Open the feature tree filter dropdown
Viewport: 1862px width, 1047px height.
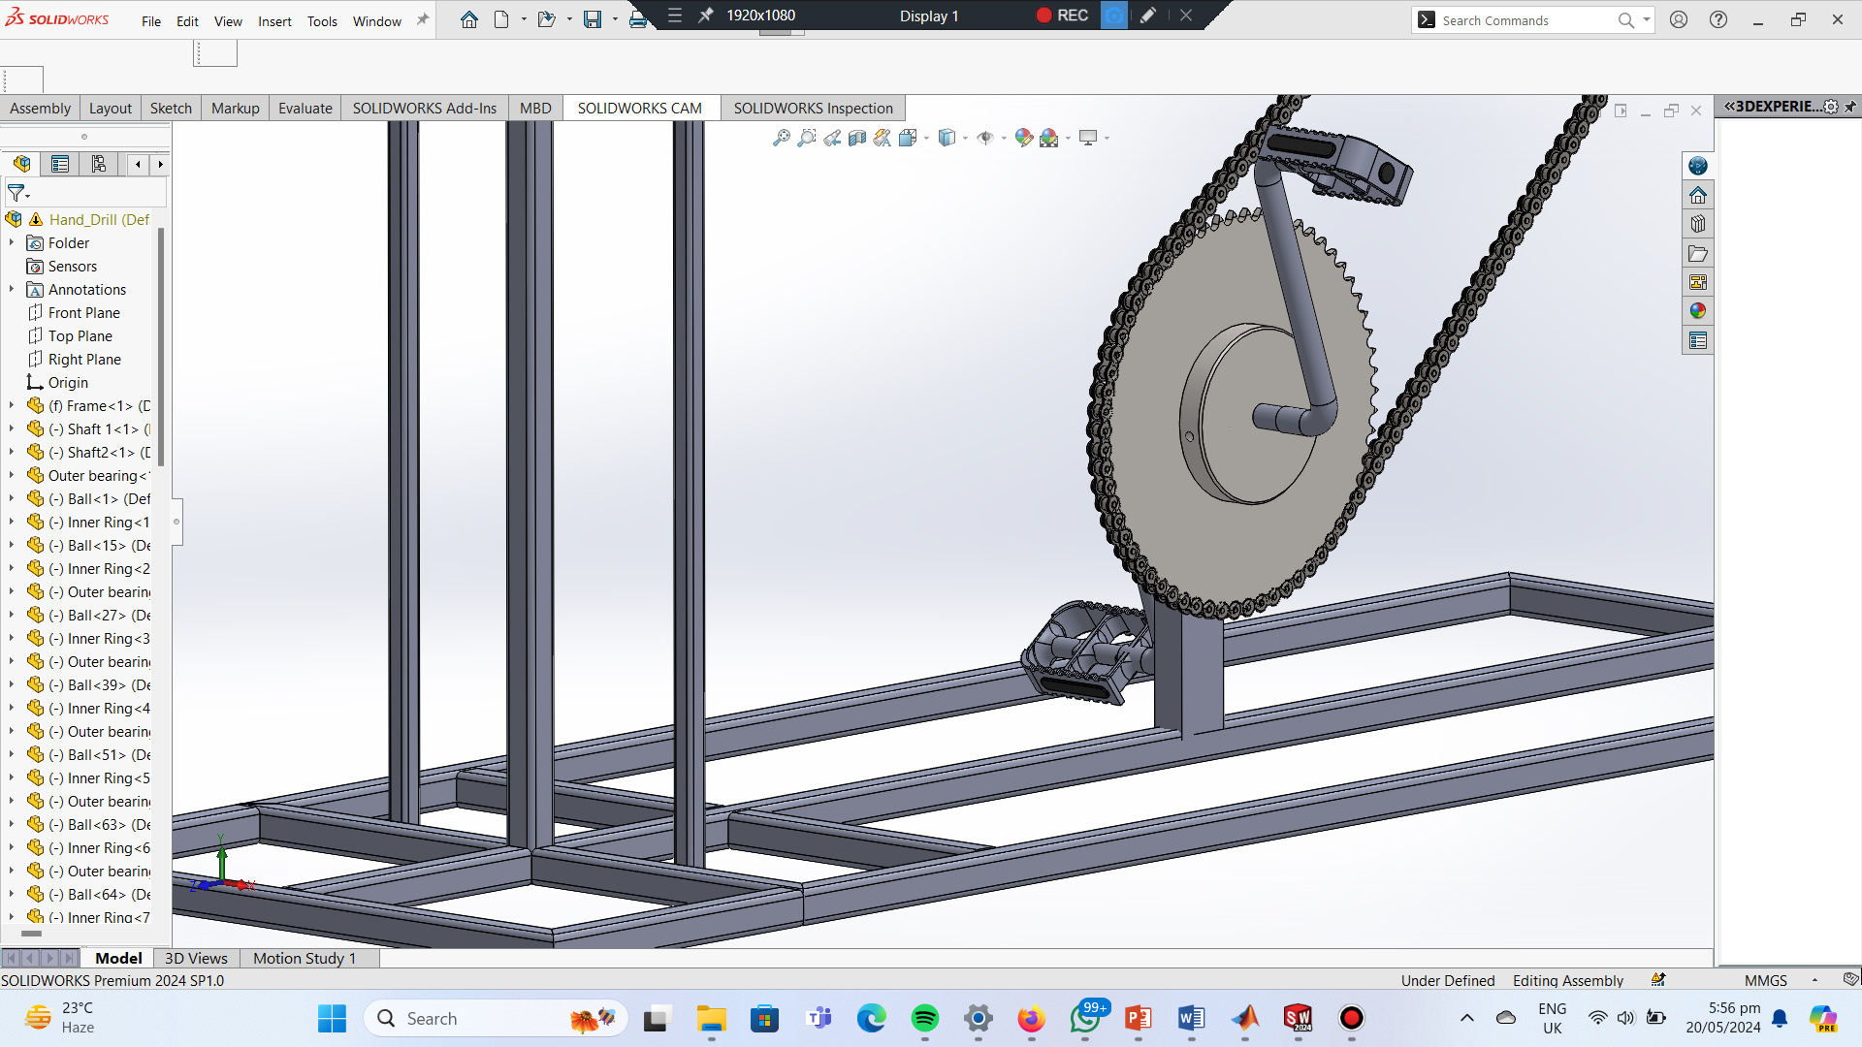pos(18,193)
